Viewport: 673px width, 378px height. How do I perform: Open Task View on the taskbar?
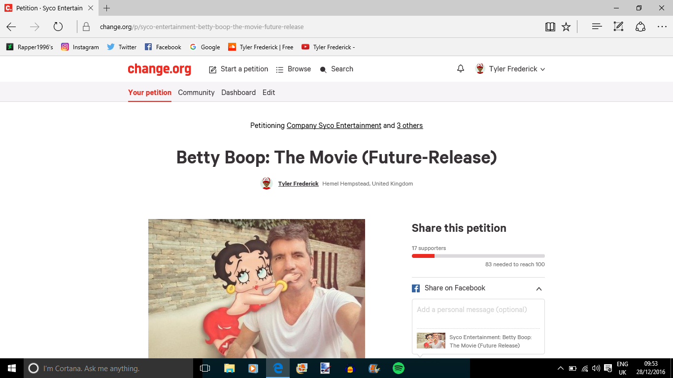pyautogui.click(x=205, y=368)
